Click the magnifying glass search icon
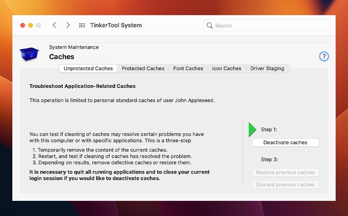348x216 pixels. (209, 26)
